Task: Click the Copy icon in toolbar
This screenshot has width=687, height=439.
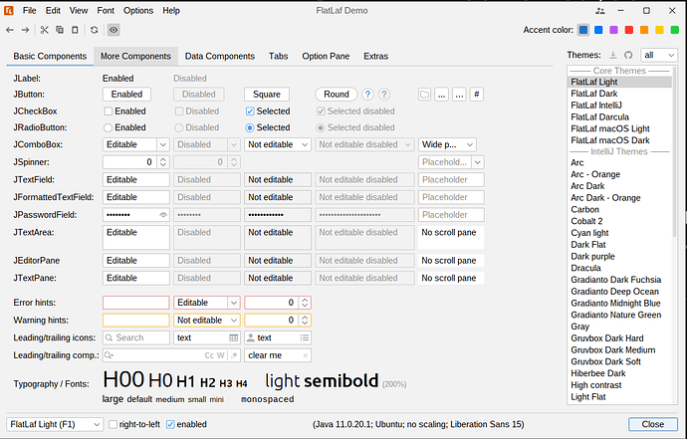Action: click(x=60, y=30)
